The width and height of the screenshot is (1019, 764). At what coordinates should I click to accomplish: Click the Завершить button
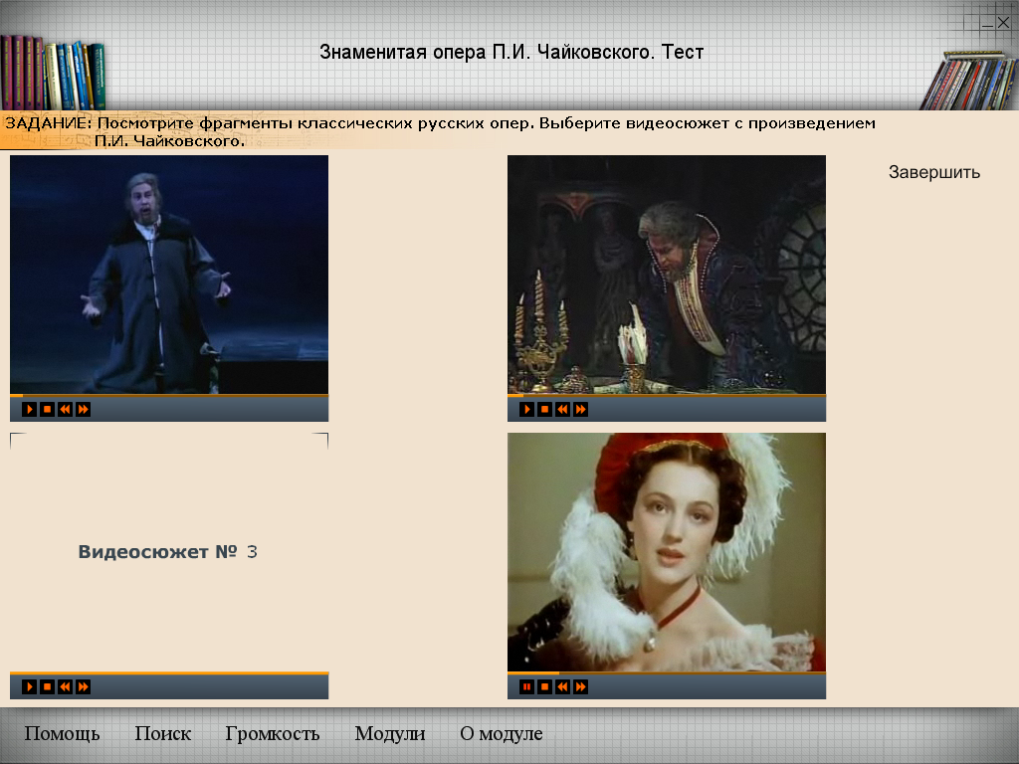(x=933, y=172)
